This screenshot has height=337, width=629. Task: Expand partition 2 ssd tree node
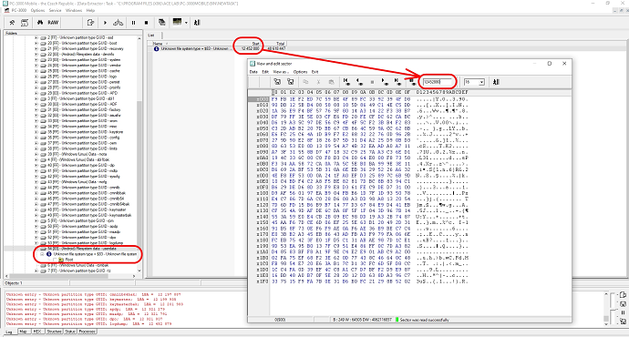tap(36, 37)
